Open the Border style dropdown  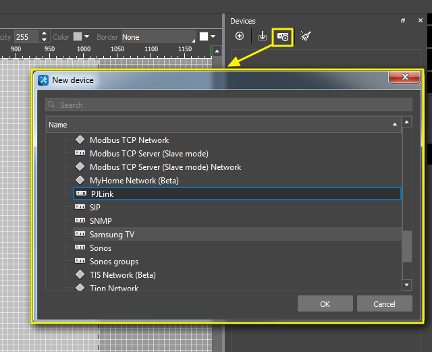[x=158, y=37]
